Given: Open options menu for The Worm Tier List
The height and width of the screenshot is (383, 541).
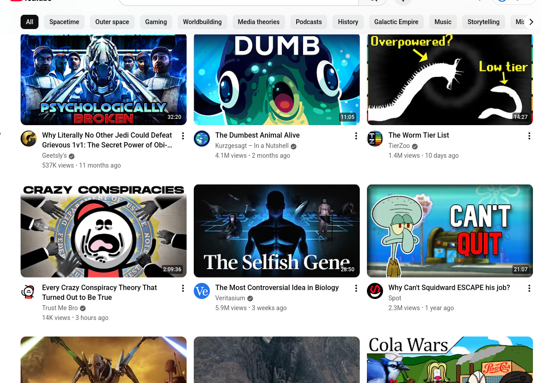Looking at the screenshot, I should (x=529, y=136).
